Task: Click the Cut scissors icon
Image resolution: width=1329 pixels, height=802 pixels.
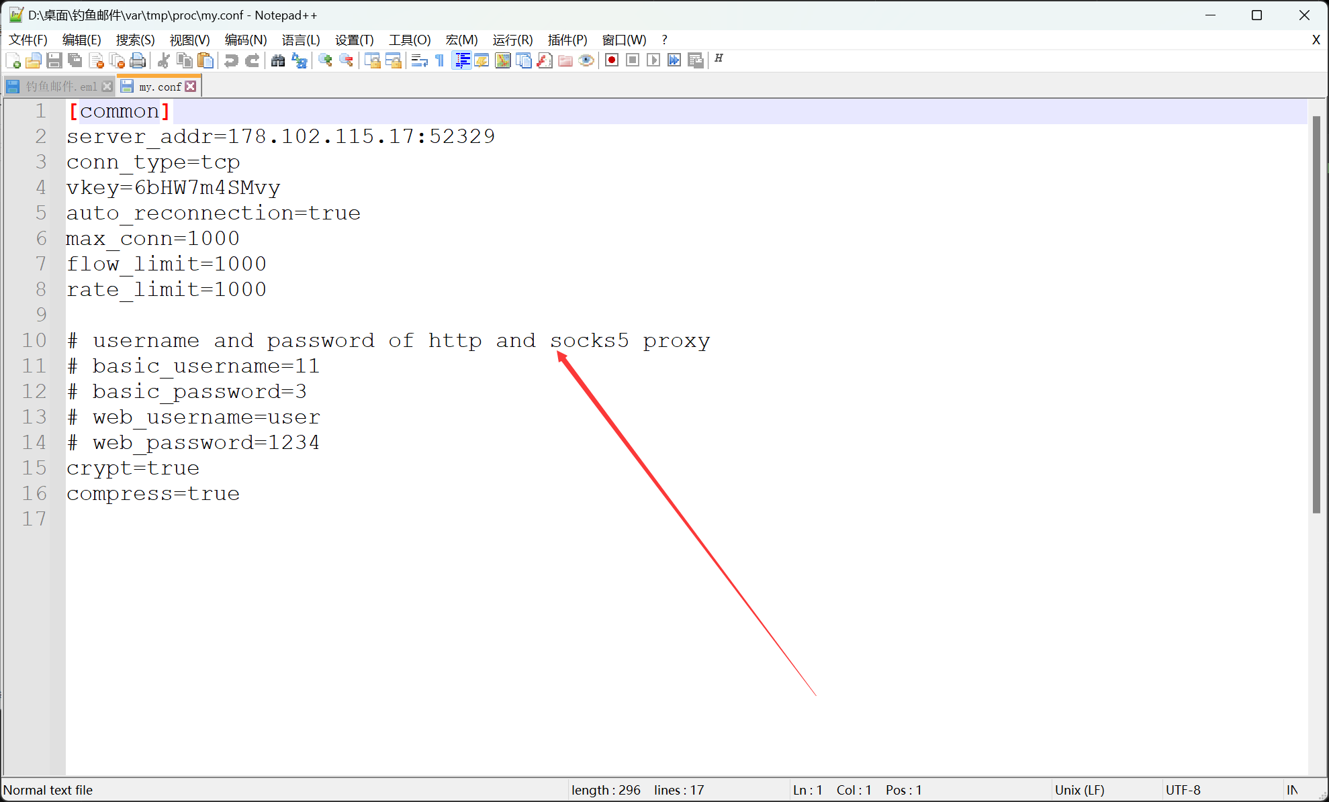Action: pos(163,60)
